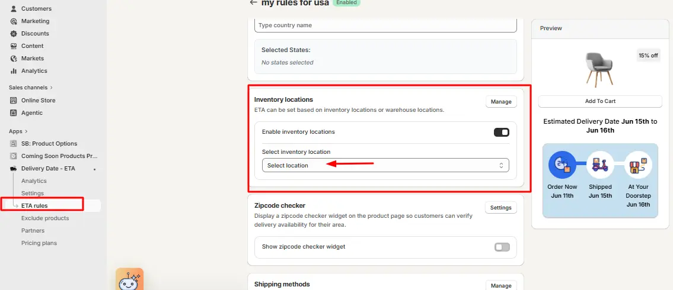This screenshot has width=673, height=290.
Task: Go to ETA rules page
Action: pyautogui.click(x=34, y=205)
